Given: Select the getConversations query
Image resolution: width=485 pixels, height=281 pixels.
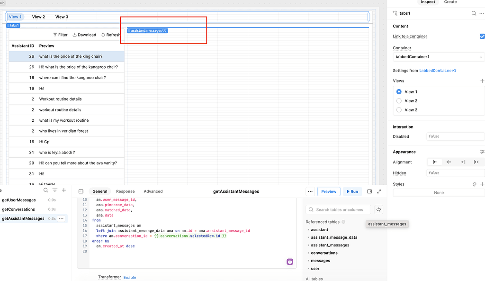Looking at the screenshot, I should (18, 209).
